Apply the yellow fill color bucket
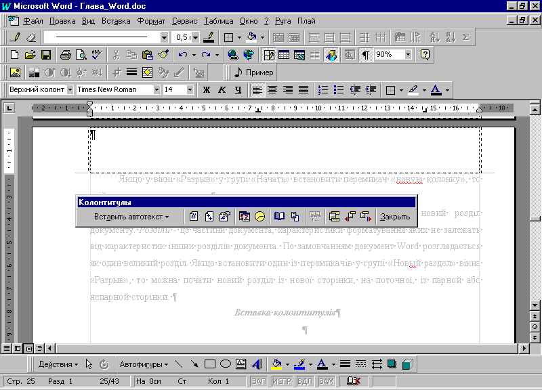Image resolution: width=542 pixels, height=390 pixels. (276, 364)
